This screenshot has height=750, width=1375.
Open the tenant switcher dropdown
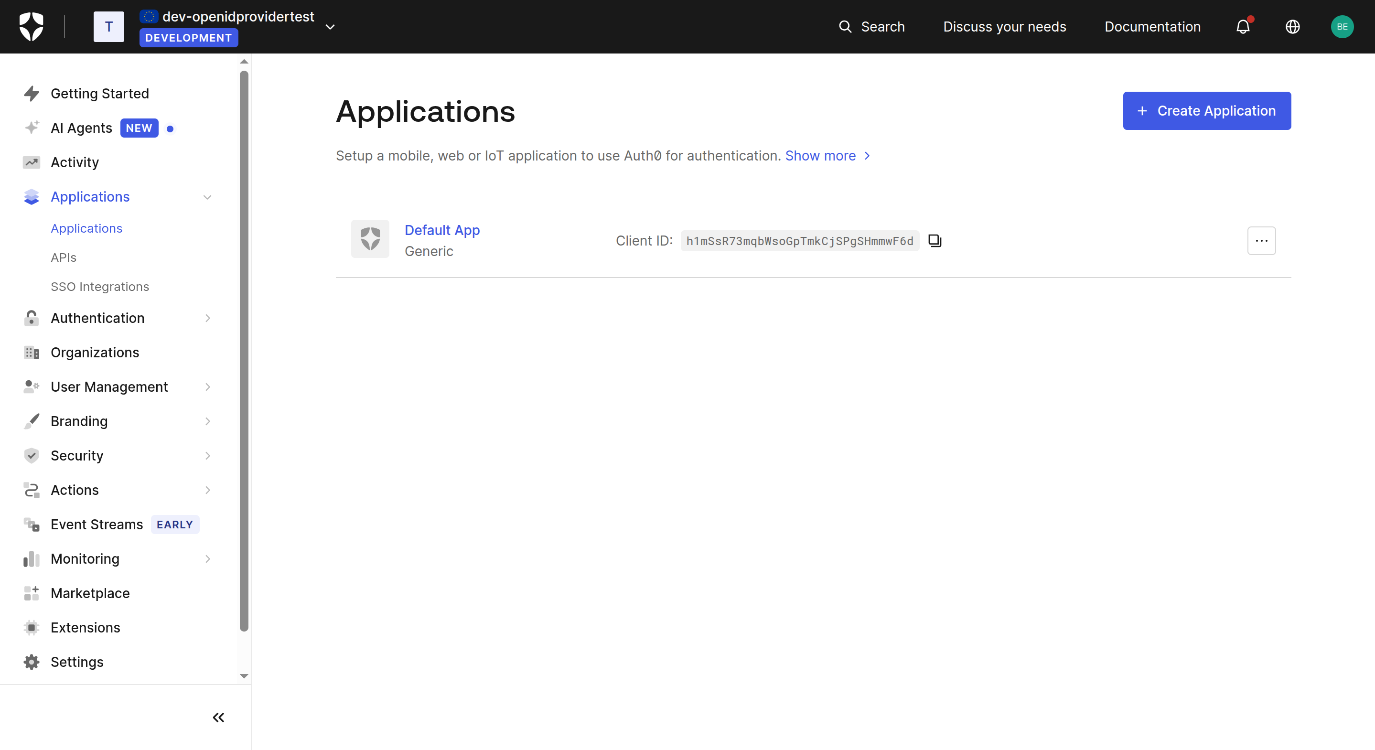pyautogui.click(x=330, y=27)
